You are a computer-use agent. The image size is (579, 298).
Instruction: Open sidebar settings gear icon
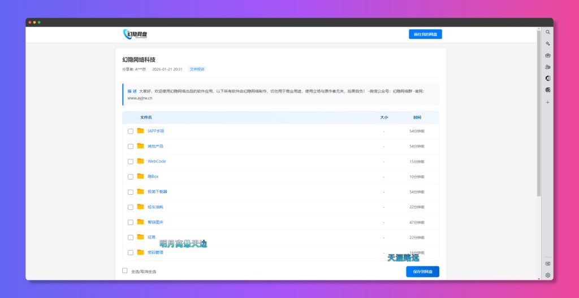pyautogui.click(x=547, y=275)
